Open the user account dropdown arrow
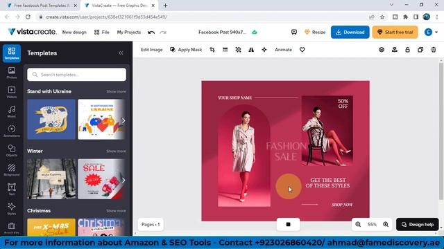444x249 pixels. click(436, 33)
